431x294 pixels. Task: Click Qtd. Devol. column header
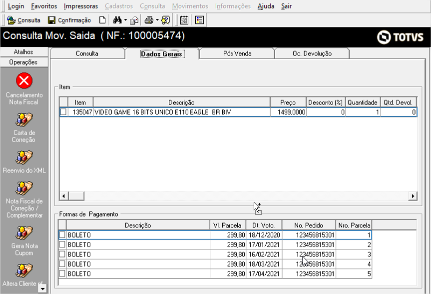click(399, 102)
